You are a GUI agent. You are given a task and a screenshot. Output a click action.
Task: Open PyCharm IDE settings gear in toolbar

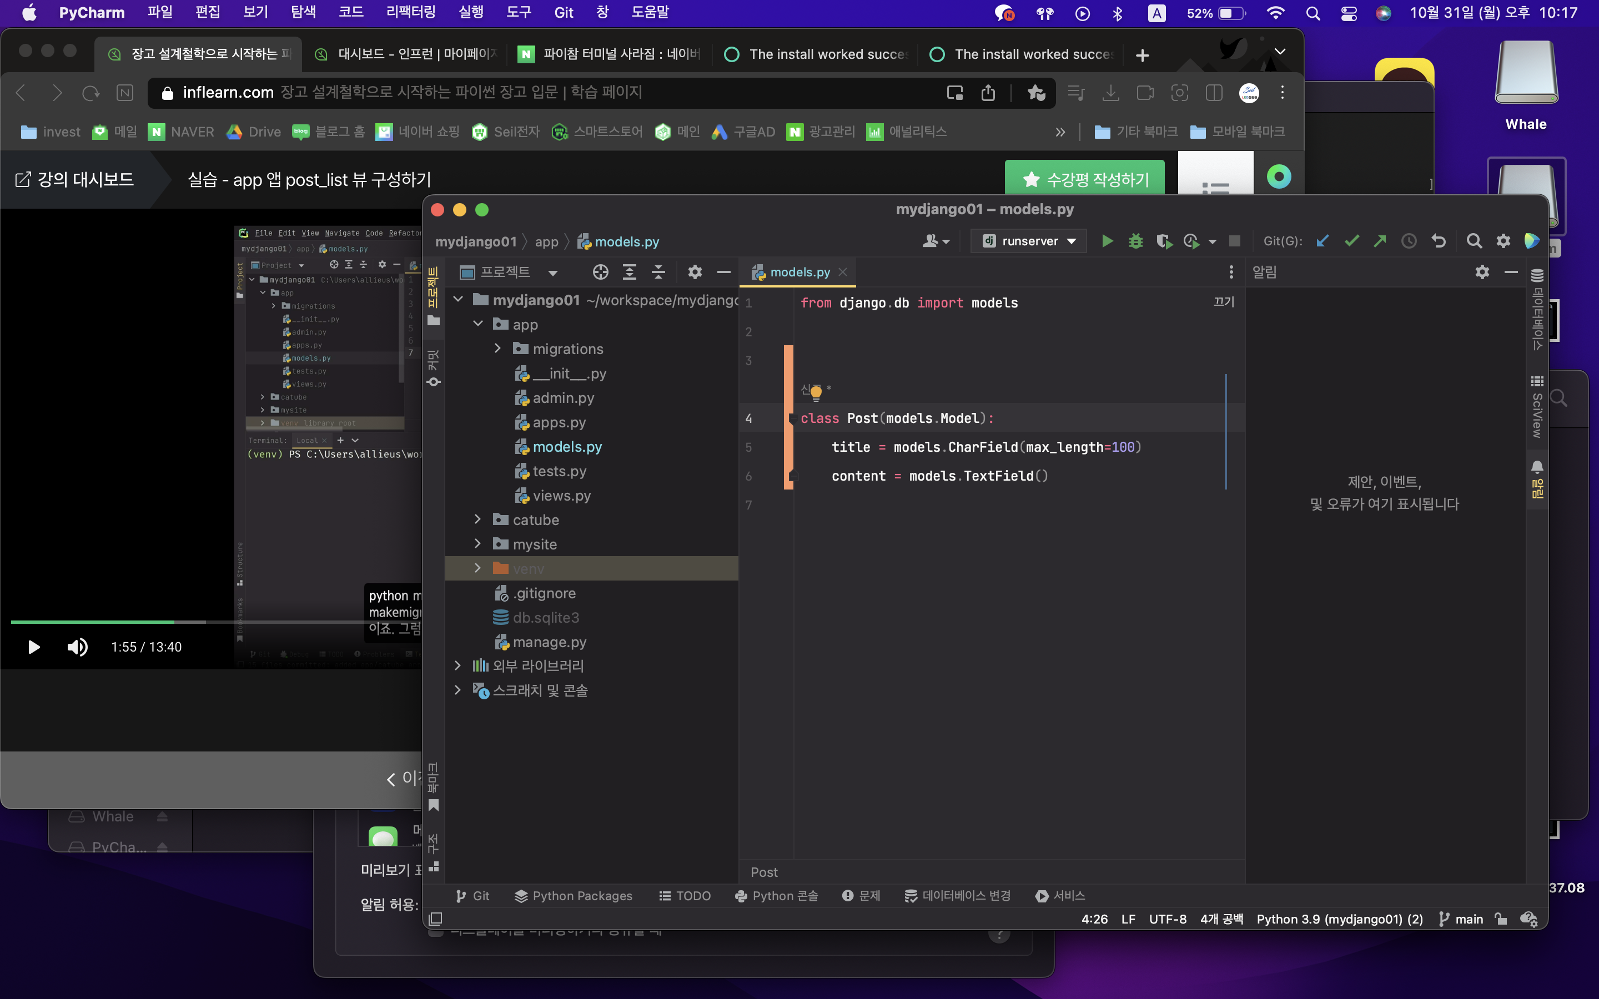click(1503, 241)
